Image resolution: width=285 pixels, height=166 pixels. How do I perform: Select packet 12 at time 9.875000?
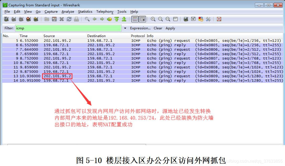(143, 72)
